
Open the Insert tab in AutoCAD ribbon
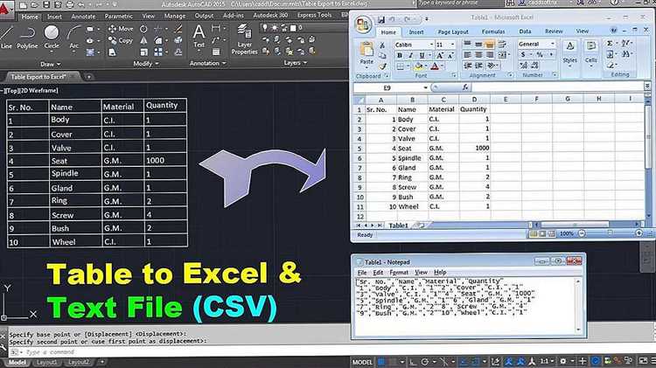(54, 17)
